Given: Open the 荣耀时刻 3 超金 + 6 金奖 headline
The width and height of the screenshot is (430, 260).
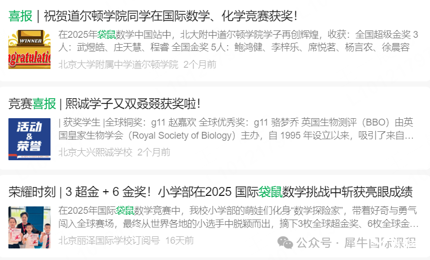Looking at the screenshot, I should (211, 192).
